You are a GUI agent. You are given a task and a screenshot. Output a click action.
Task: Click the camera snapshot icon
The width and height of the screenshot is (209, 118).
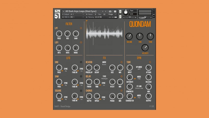(x=110, y=12)
